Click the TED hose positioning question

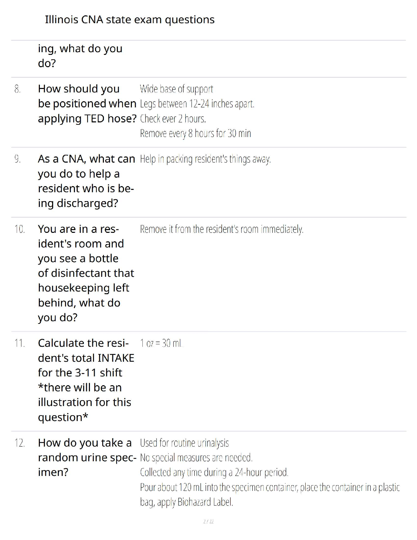coord(87,104)
